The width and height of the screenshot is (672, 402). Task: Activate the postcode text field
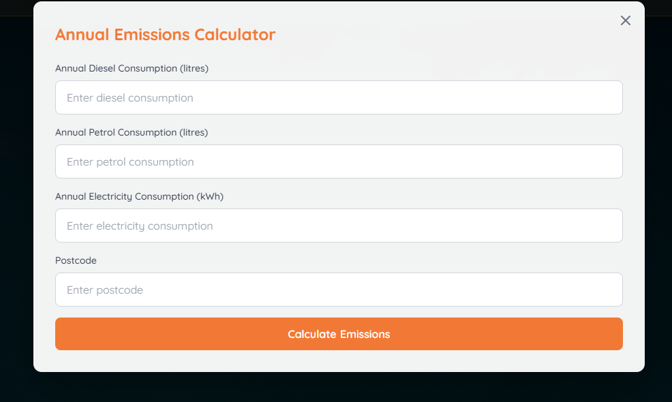339,290
